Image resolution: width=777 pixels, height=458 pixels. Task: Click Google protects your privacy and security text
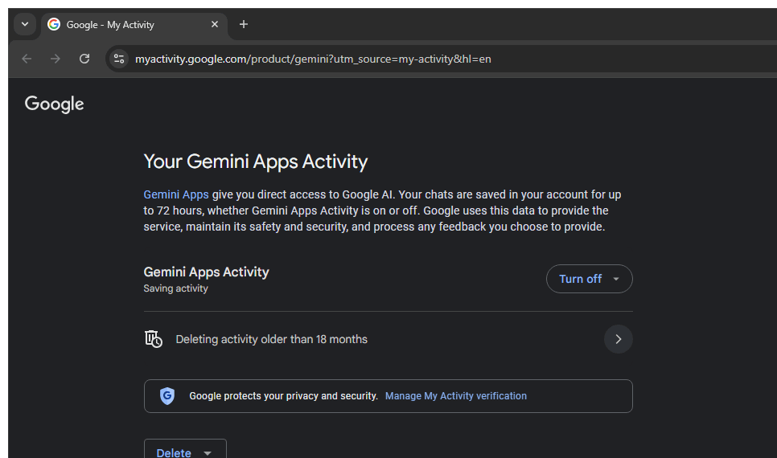point(283,396)
